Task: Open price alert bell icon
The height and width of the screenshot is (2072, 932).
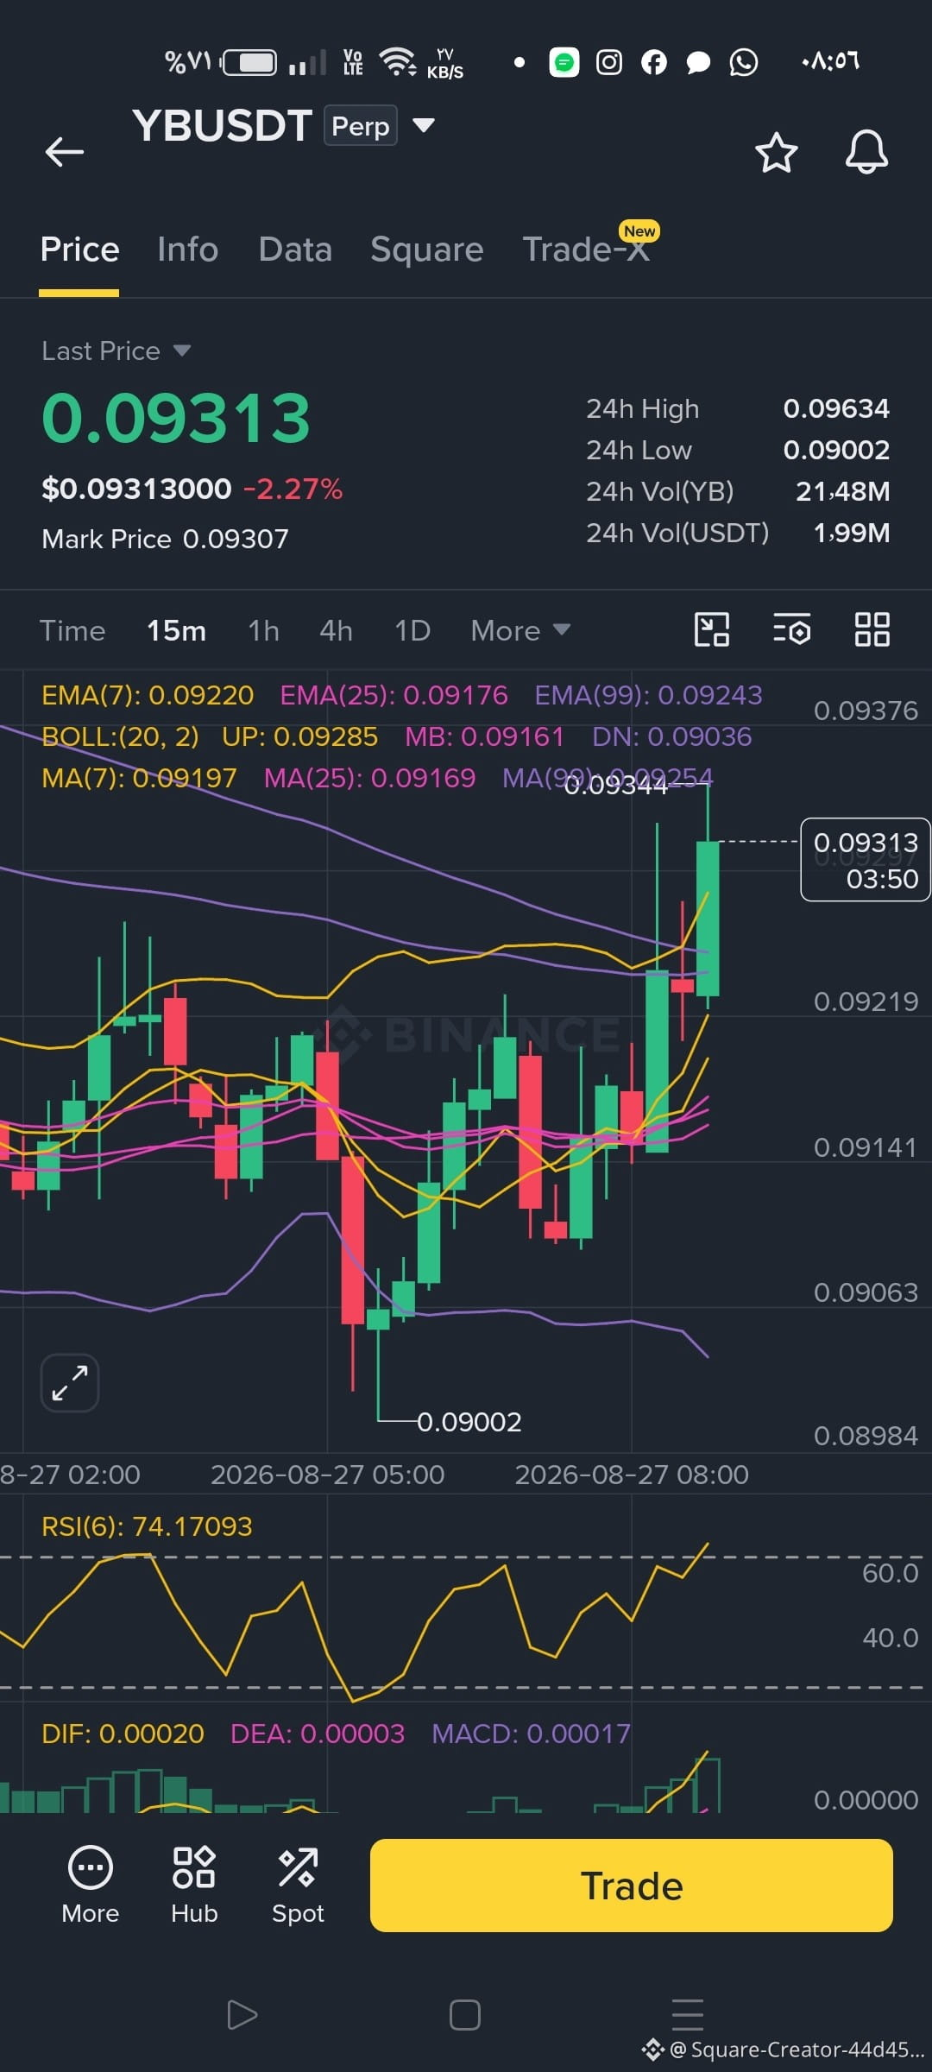Action: point(866,153)
